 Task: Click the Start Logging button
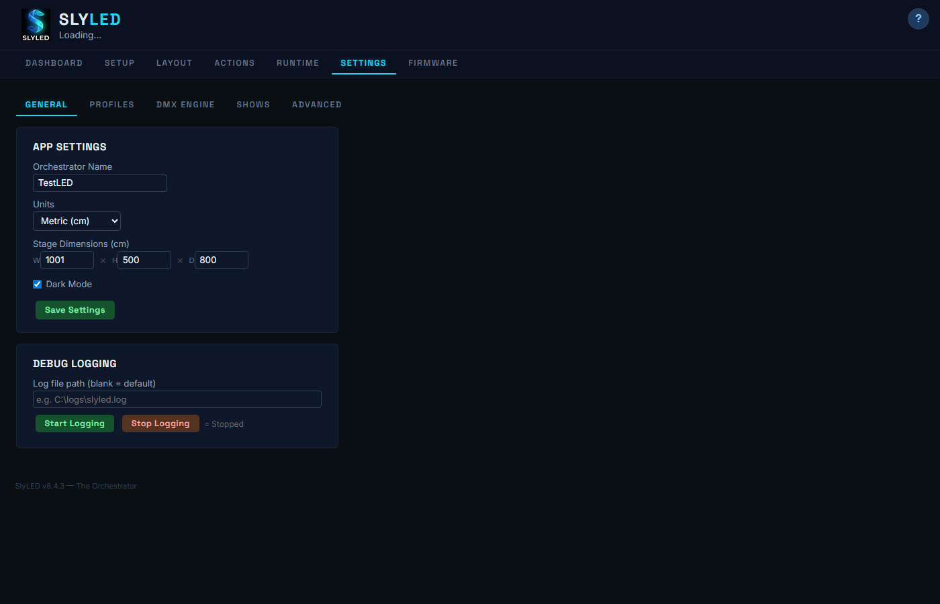click(x=75, y=423)
